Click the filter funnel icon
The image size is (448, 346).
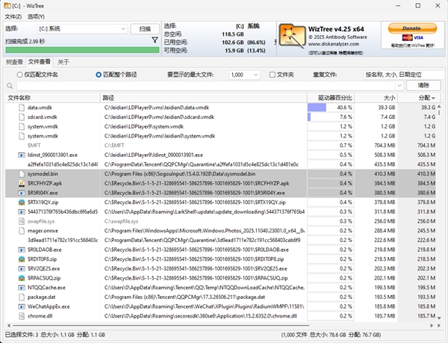(155, 40)
